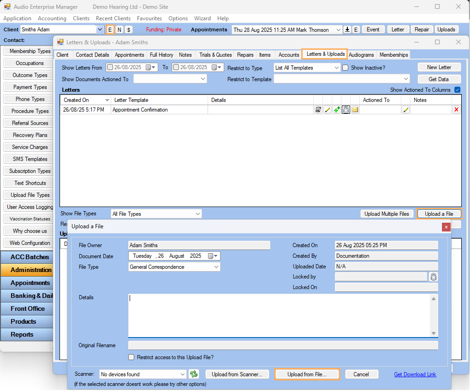Enable Restrict access to this Upload File
471x391 pixels.
(x=131, y=357)
